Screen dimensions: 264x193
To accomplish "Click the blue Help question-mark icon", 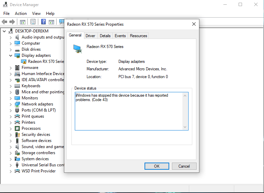I will tap(43, 22).
